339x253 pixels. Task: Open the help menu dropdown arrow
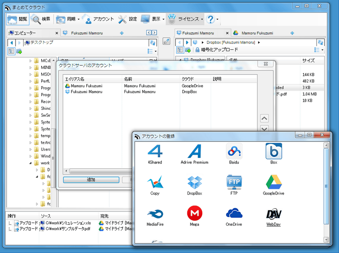(217, 19)
